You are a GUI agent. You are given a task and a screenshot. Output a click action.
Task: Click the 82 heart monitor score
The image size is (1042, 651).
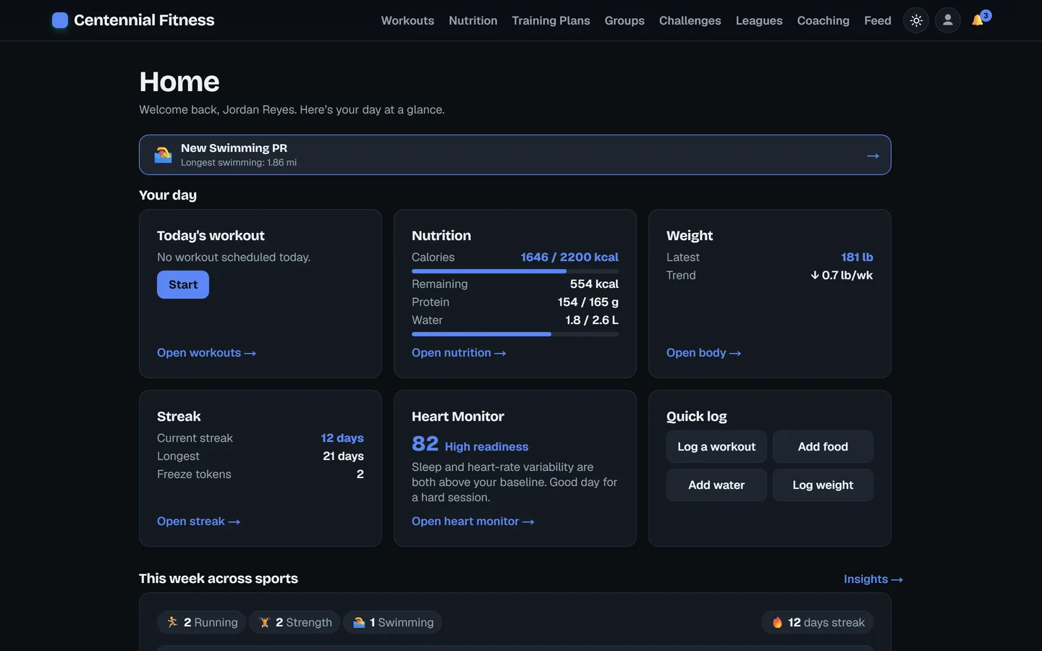pos(425,443)
